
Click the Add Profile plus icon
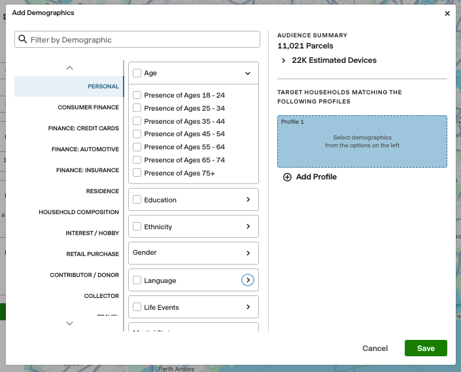coord(287,177)
